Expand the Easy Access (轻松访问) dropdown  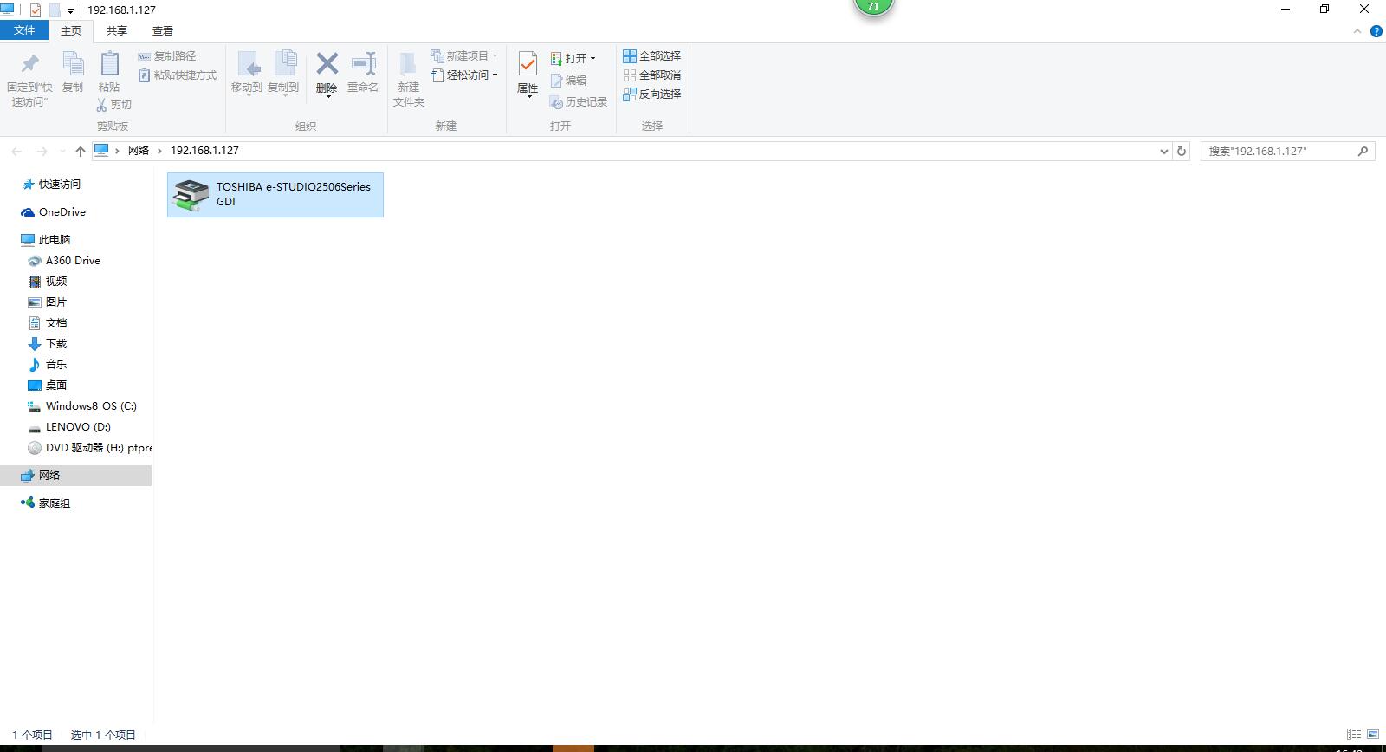(x=466, y=75)
